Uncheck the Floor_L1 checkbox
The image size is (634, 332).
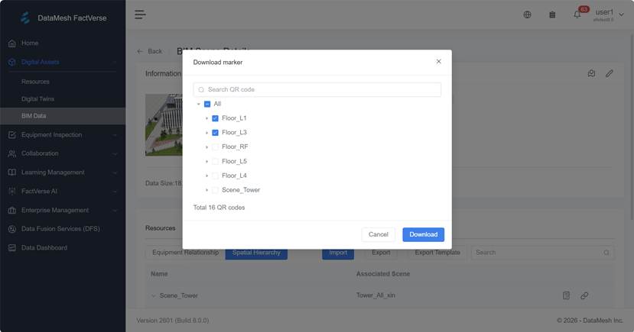pyautogui.click(x=215, y=118)
